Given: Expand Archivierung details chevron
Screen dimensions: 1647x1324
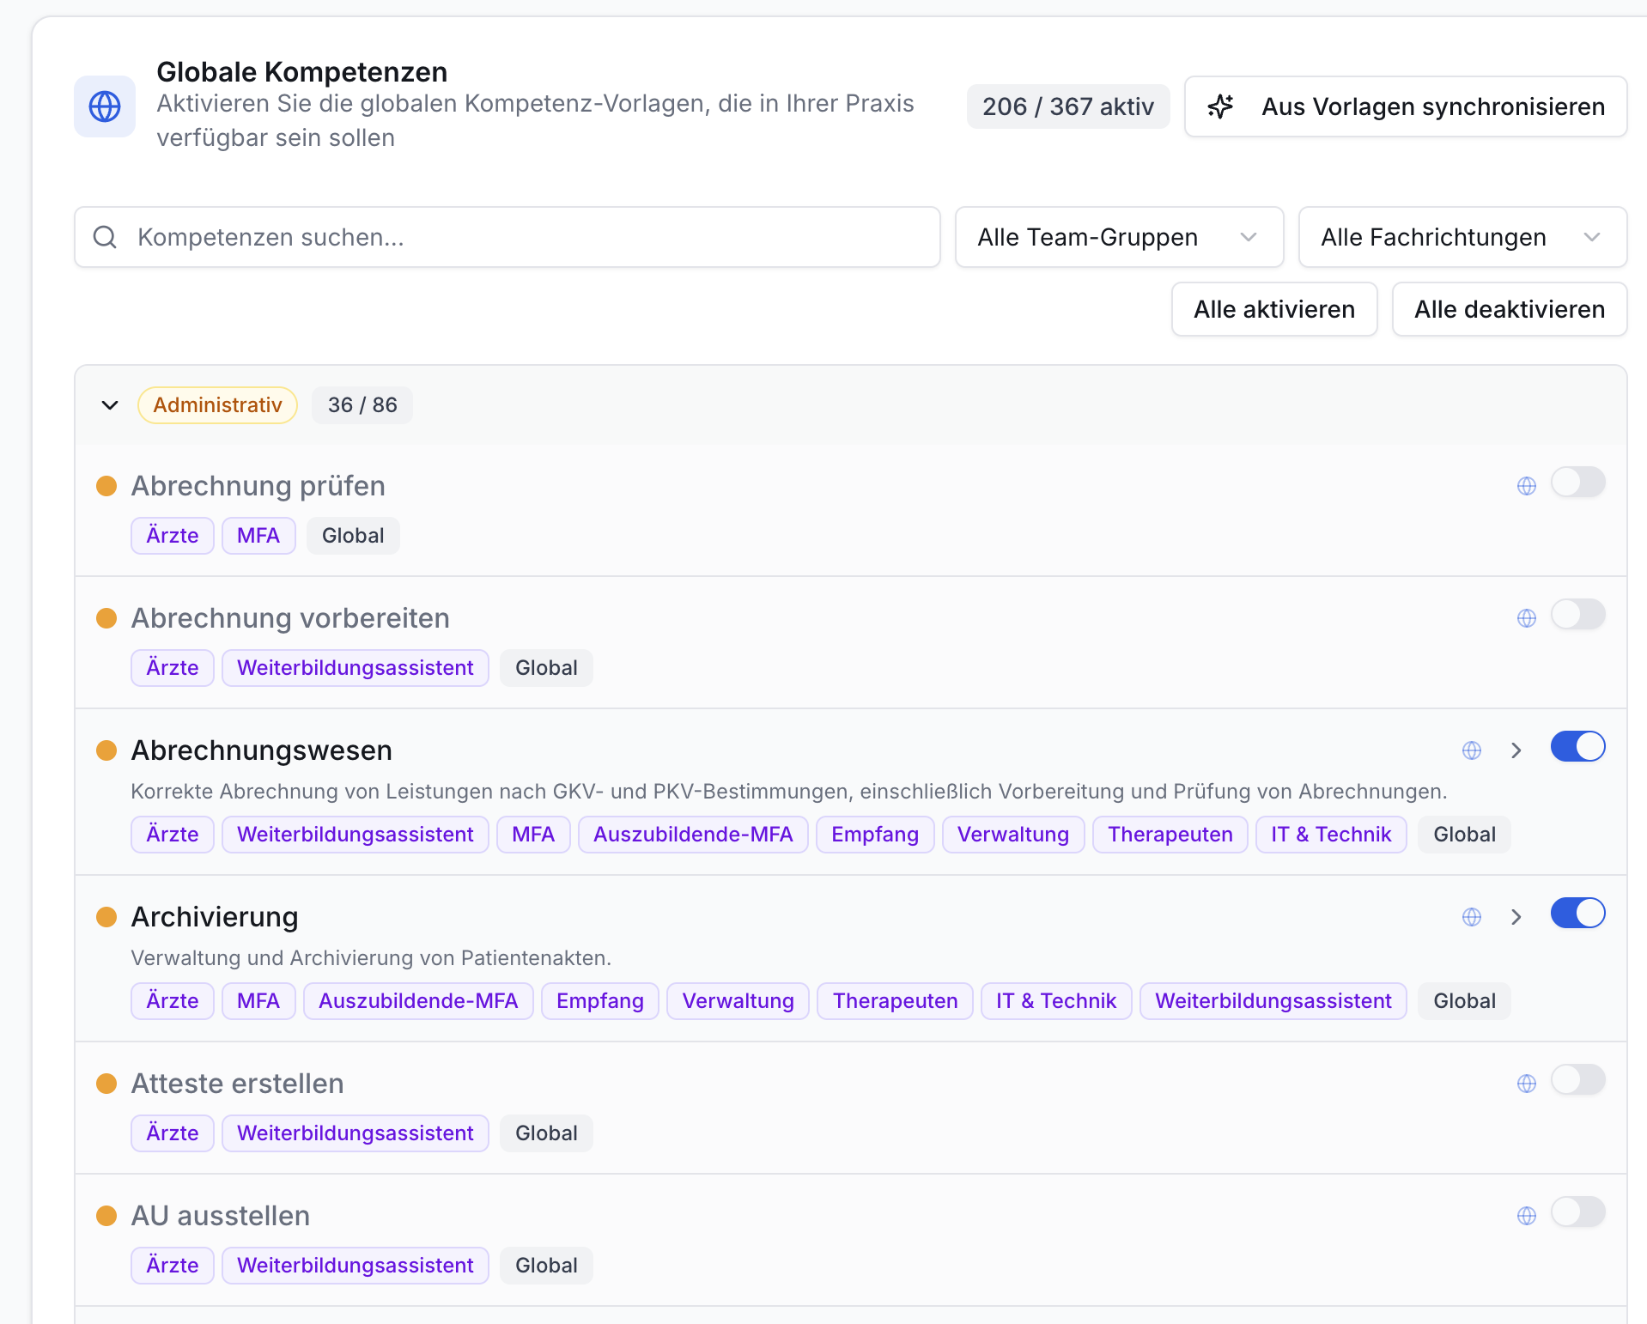Looking at the screenshot, I should [1516, 917].
